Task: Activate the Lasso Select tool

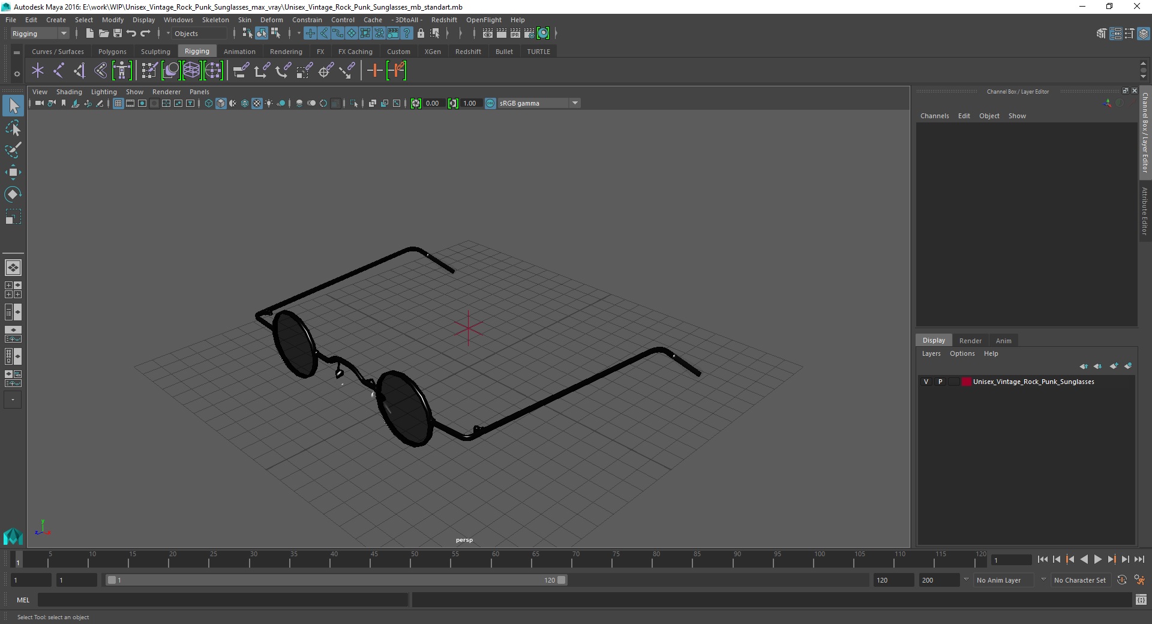Action: pos(13,128)
